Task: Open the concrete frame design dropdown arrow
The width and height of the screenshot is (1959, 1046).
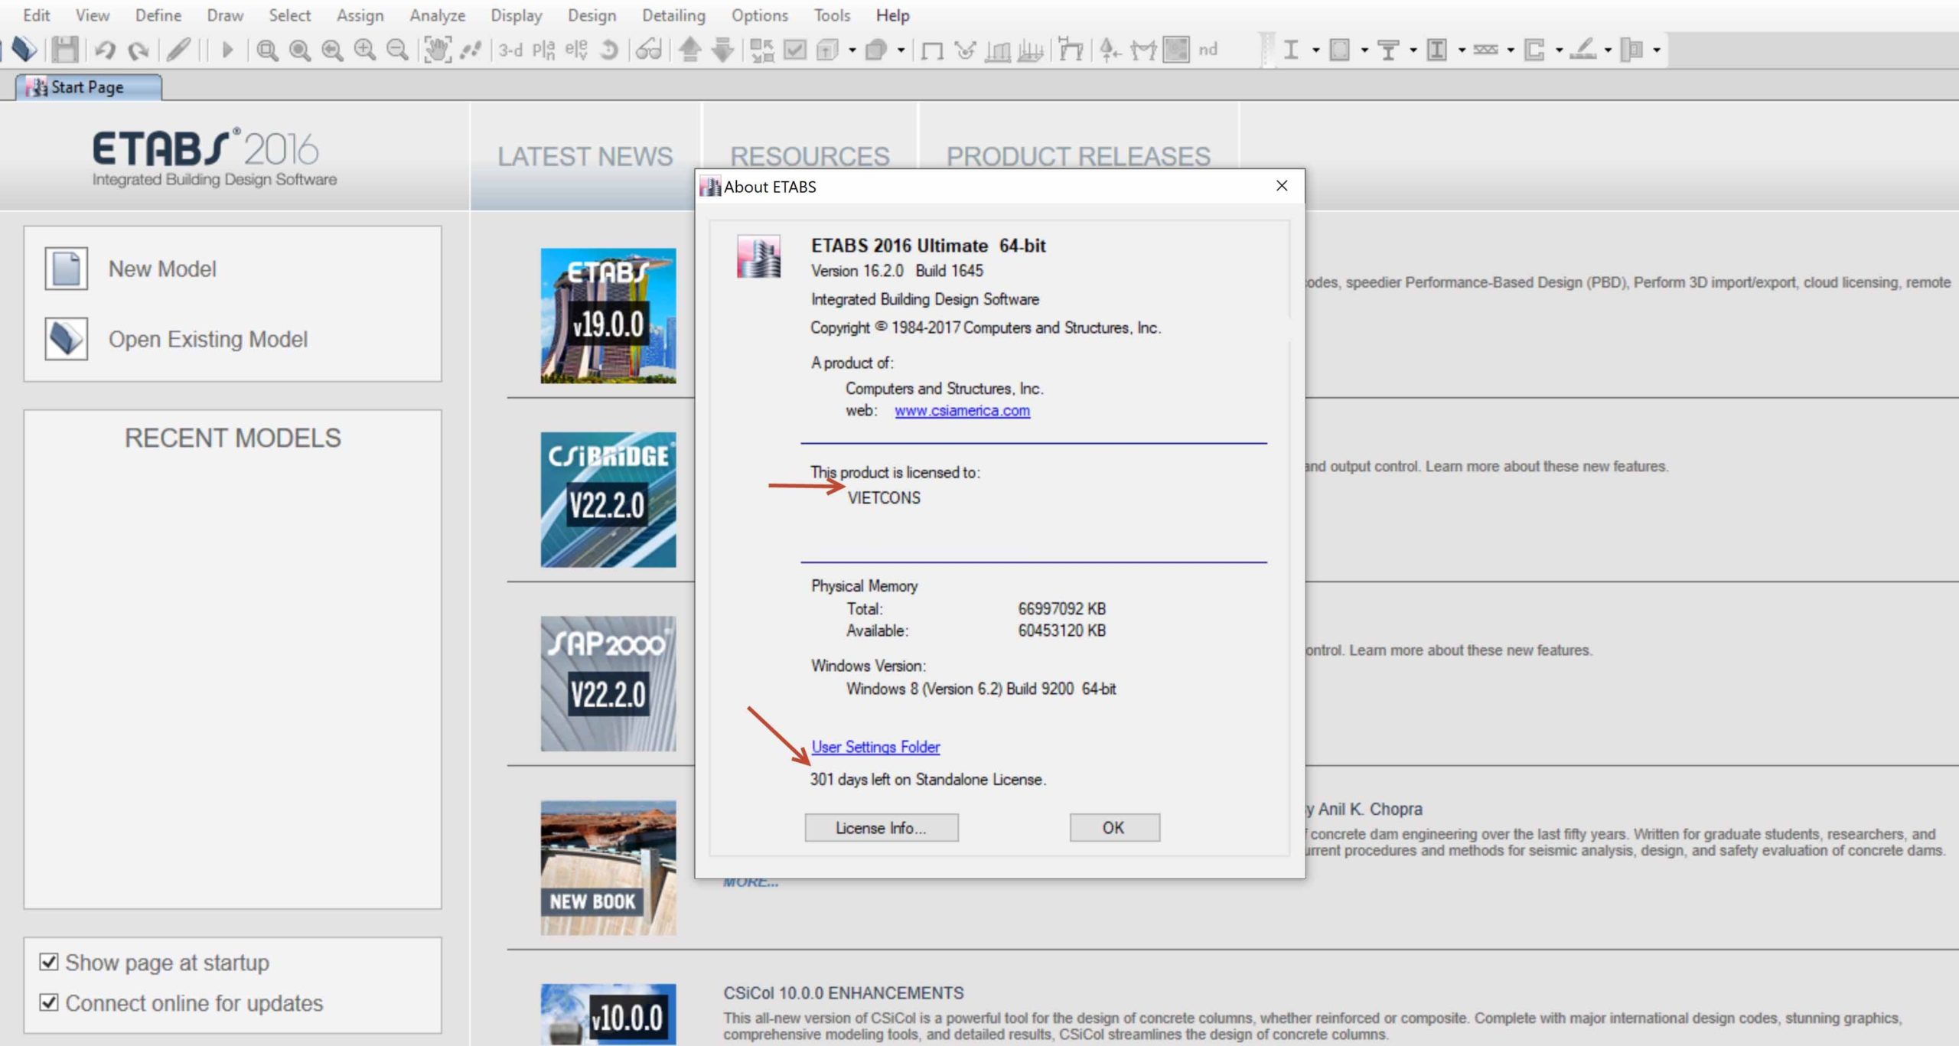Action: pyautogui.click(x=1364, y=51)
